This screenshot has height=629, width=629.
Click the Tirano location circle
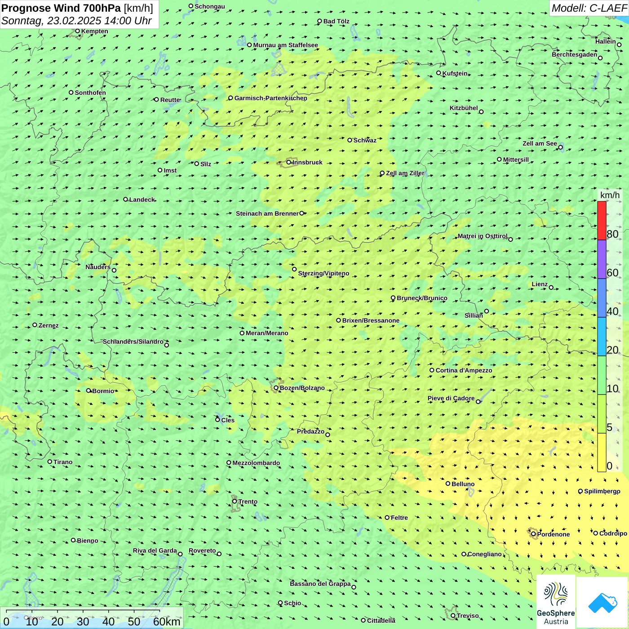pyautogui.click(x=50, y=461)
